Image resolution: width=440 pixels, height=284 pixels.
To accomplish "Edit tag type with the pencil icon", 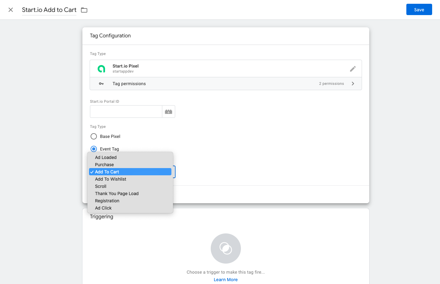I will pyautogui.click(x=353, y=68).
